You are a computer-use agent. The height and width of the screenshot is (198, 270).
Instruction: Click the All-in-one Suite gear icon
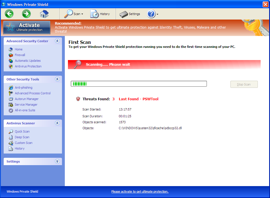click(x=11, y=110)
